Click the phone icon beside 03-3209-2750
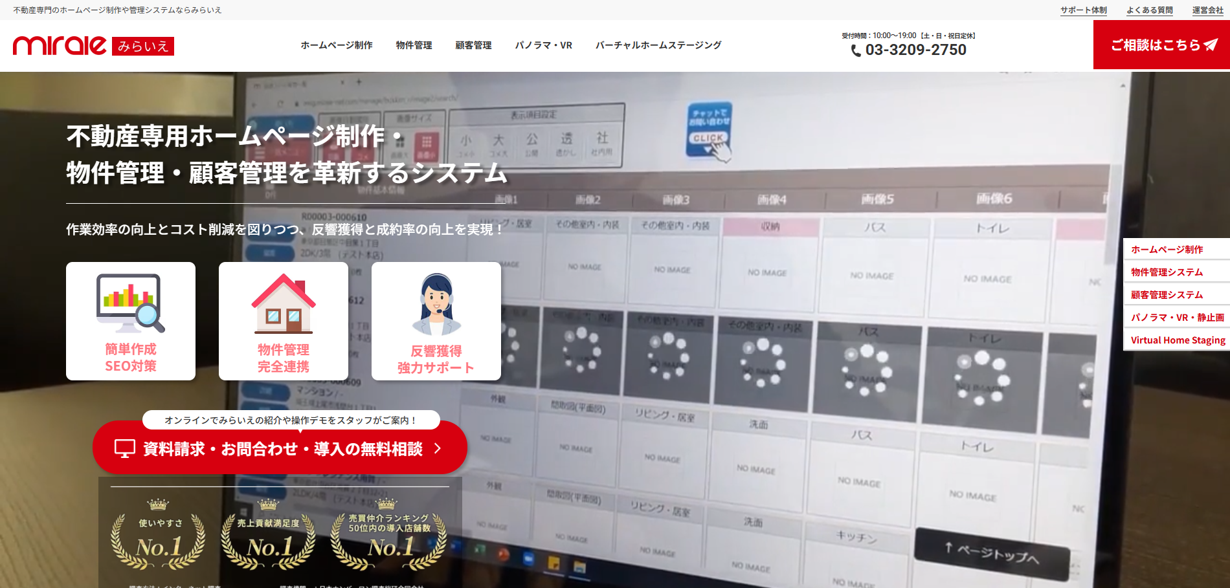1230x588 pixels. click(x=856, y=50)
